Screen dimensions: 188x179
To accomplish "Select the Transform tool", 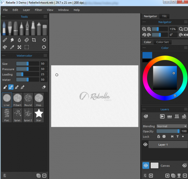I will (19, 47).
